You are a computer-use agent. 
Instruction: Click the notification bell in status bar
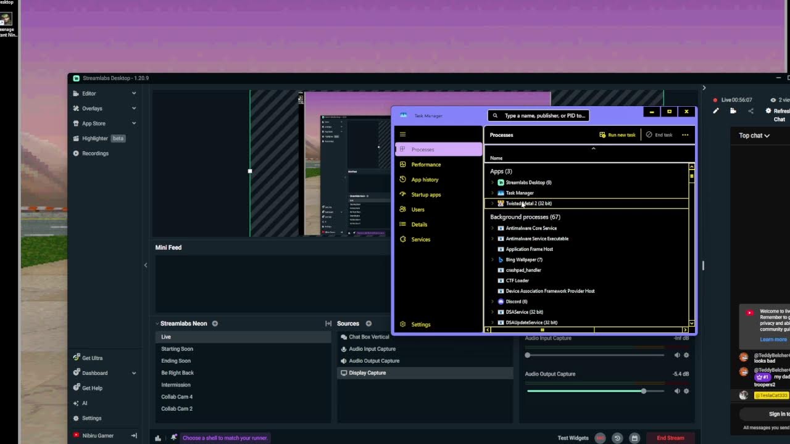(174, 438)
